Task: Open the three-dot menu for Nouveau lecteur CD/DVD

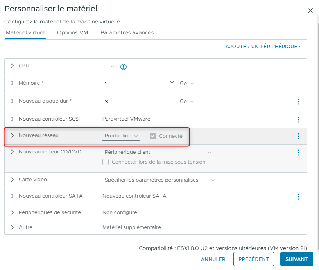Action: [x=299, y=153]
